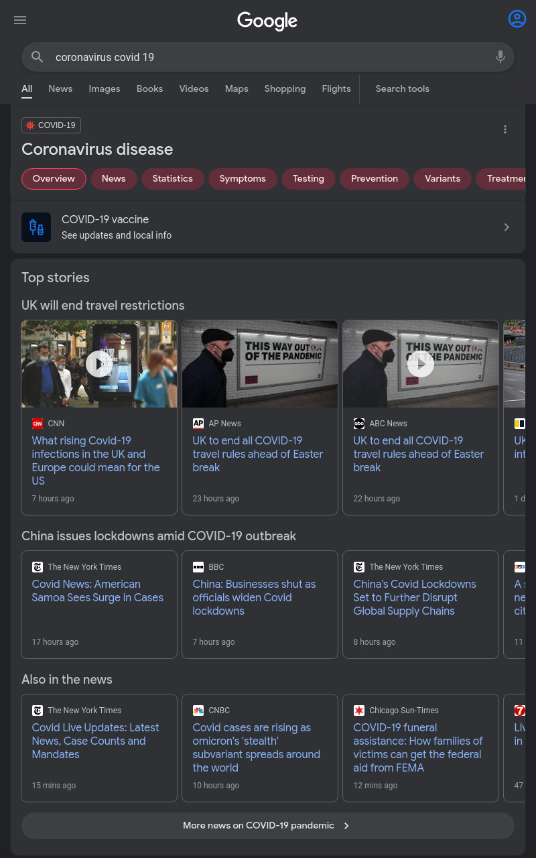Click 'Also in the news' heading

[67, 679]
